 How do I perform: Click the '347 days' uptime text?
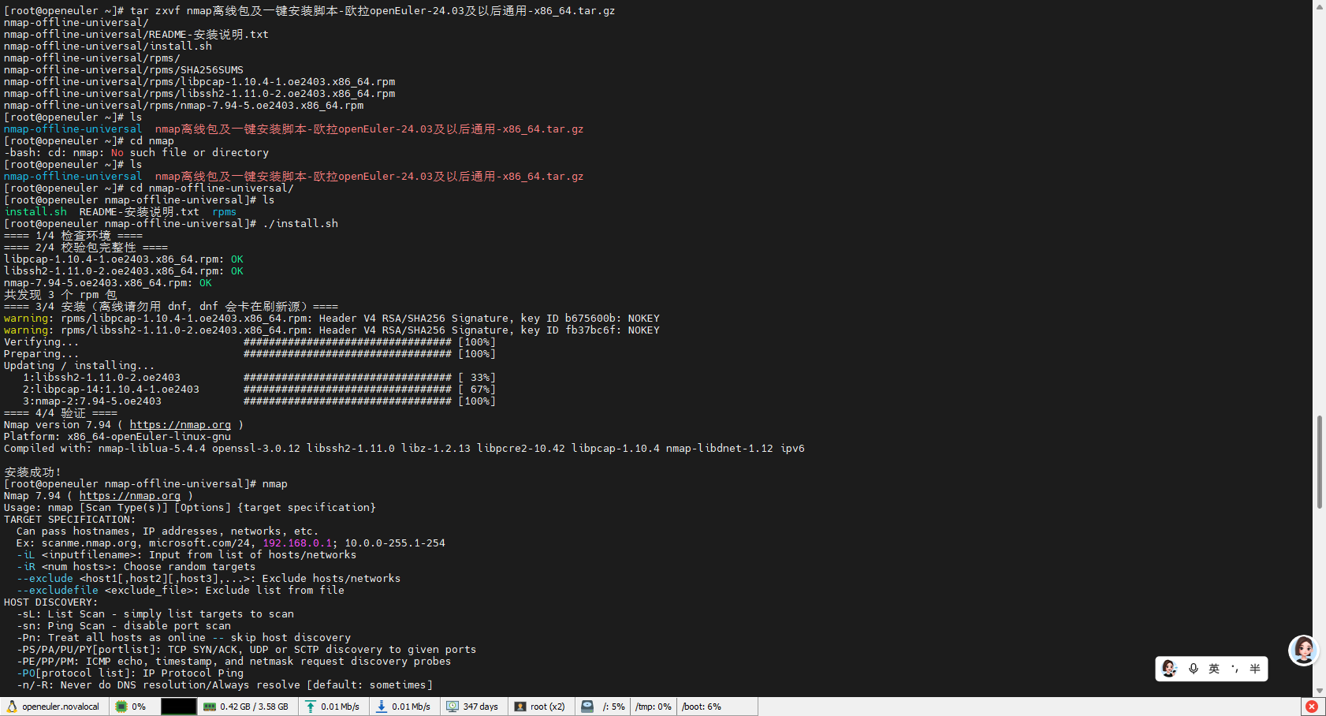pos(481,707)
